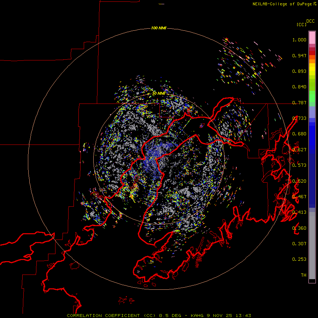Viewport: 318px width, 318px height.
Task: Click the [CC] units label
Action: (x=301, y=24)
